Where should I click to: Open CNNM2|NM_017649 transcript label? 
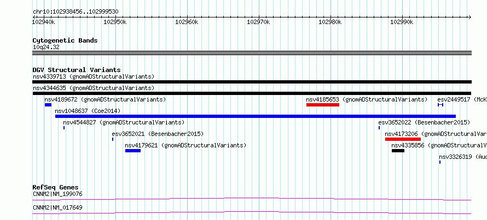(58, 207)
